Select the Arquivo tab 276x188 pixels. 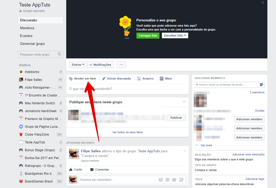pos(146,78)
